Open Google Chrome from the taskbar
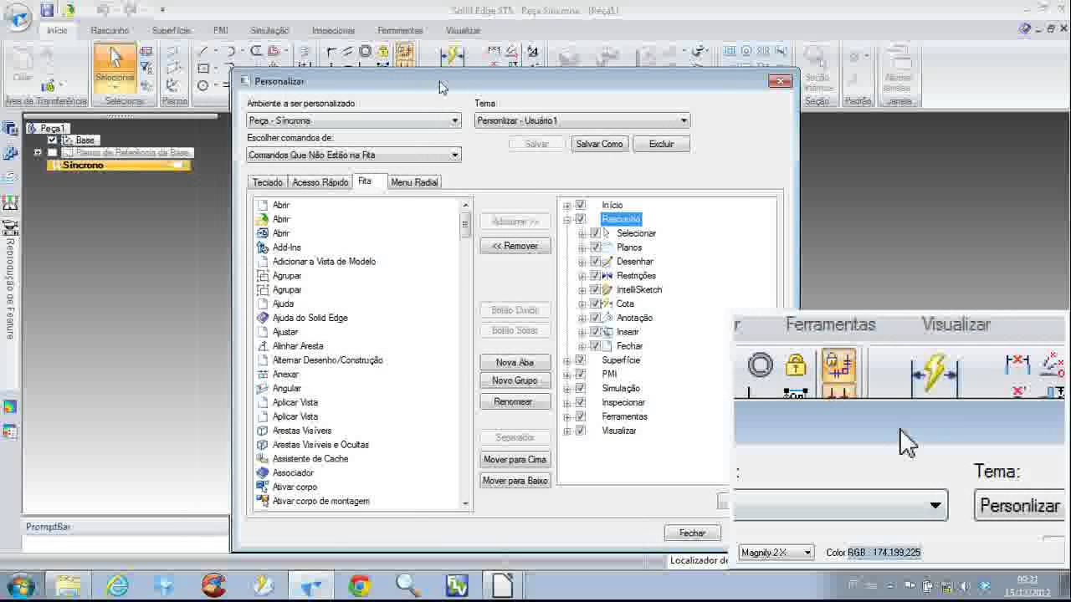The width and height of the screenshot is (1071, 602). tap(360, 585)
